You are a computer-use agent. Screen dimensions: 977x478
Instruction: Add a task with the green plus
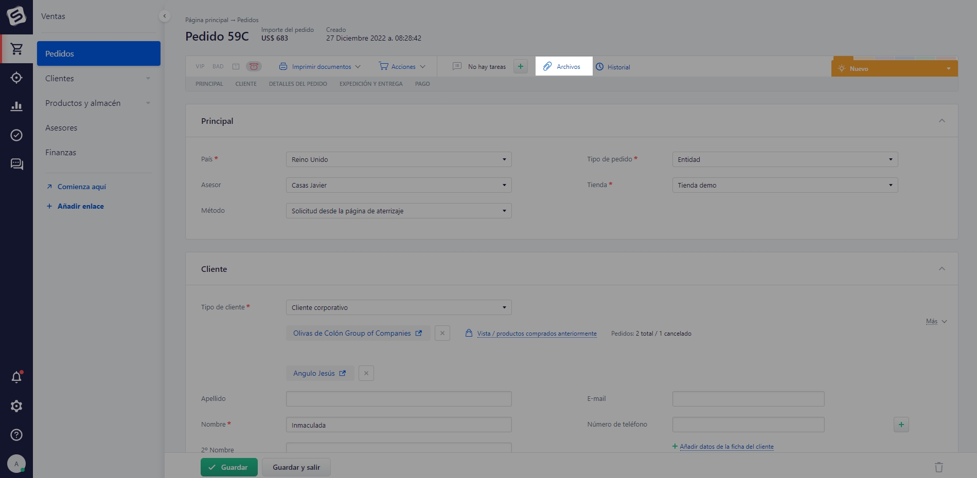pos(520,66)
